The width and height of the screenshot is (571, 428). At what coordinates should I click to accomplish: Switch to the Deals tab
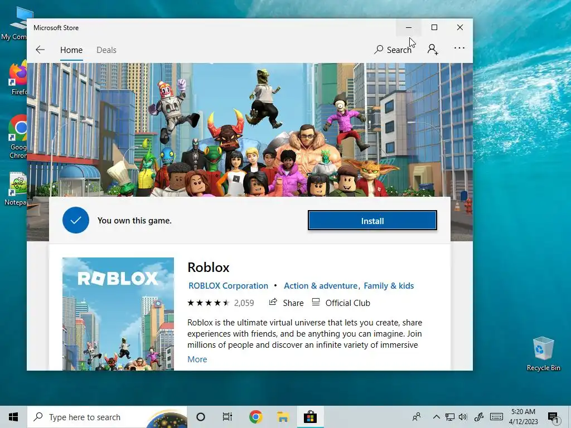(107, 50)
